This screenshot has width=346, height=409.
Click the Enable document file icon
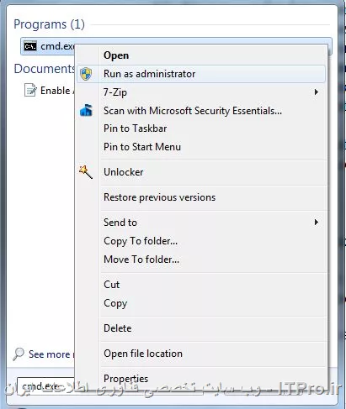click(30, 90)
